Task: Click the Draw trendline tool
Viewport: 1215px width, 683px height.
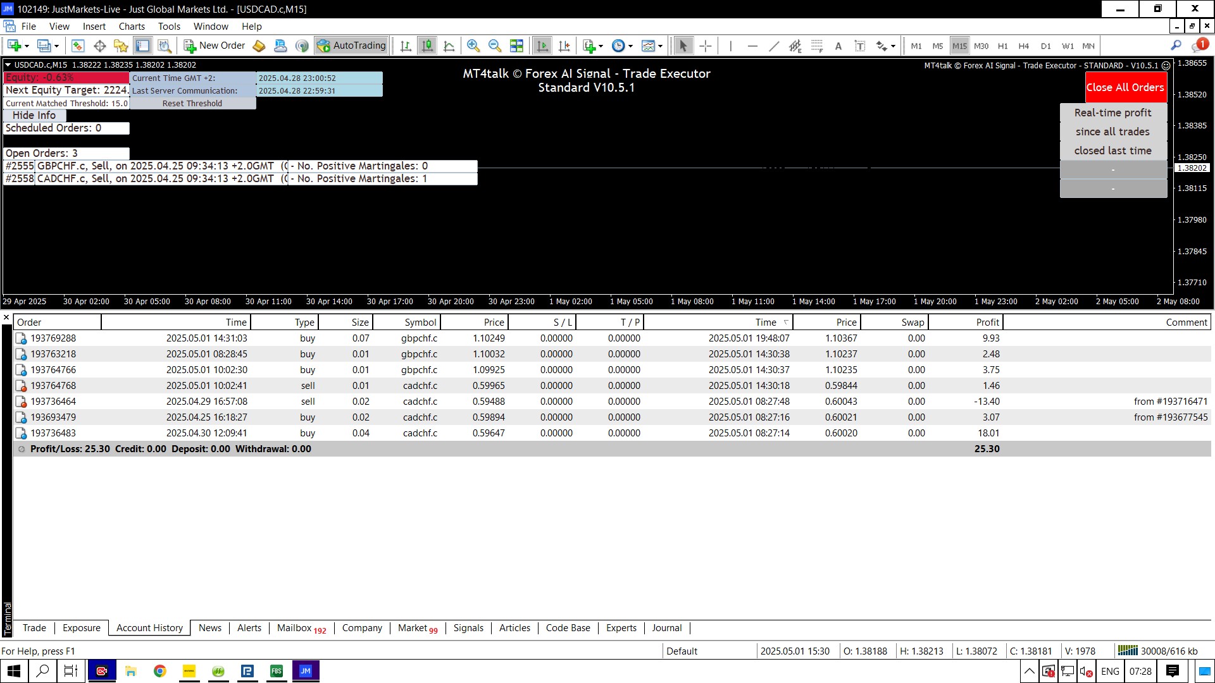Action: click(774, 46)
